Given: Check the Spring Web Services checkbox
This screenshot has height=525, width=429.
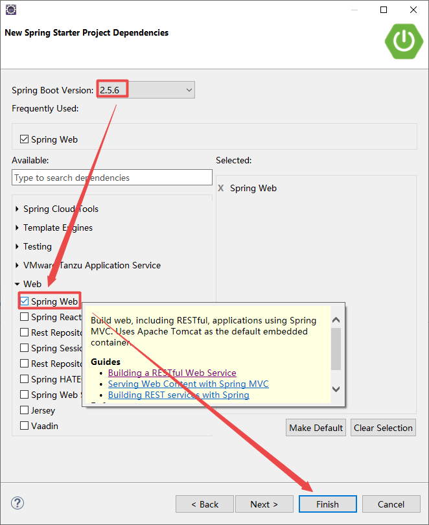Looking at the screenshot, I should [x=24, y=395].
